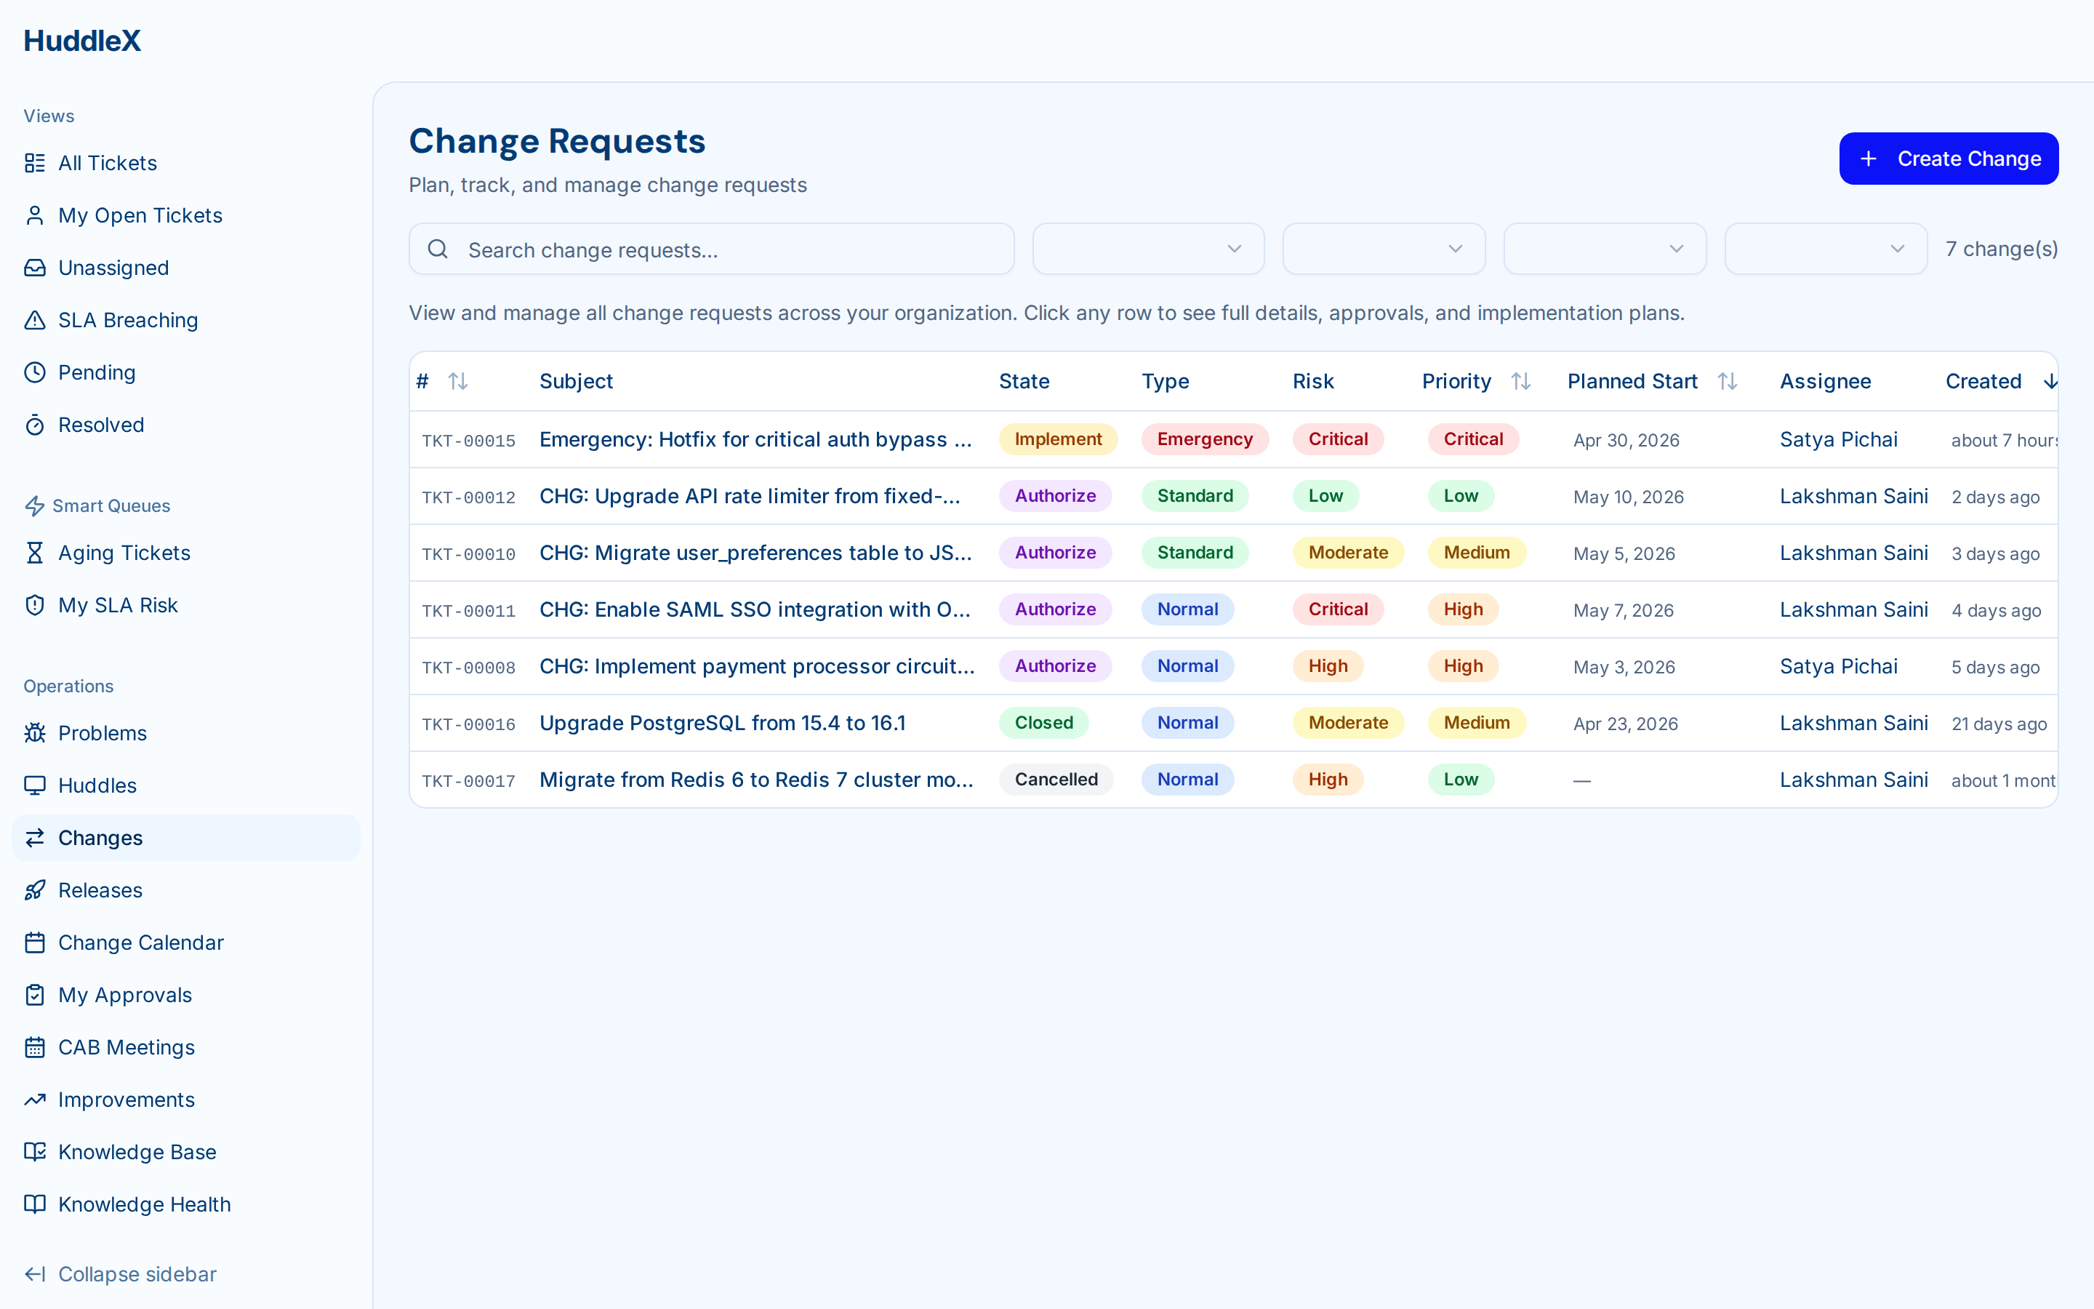Click the Problems bug icon
Image resolution: width=2094 pixels, height=1309 pixels.
pos(35,733)
